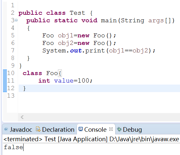The height and width of the screenshot is (155, 180).
Task: Select the Console tab
Action: coord(96,129)
